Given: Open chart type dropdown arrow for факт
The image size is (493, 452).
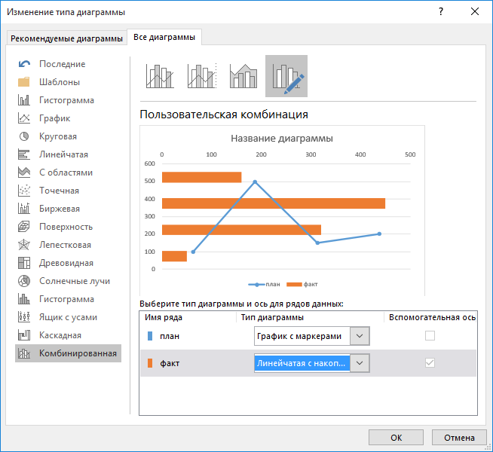Looking at the screenshot, I should [x=360, y=363].
